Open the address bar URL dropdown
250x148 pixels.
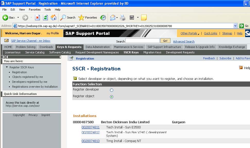pyautogui.click(x=235, y=26)
